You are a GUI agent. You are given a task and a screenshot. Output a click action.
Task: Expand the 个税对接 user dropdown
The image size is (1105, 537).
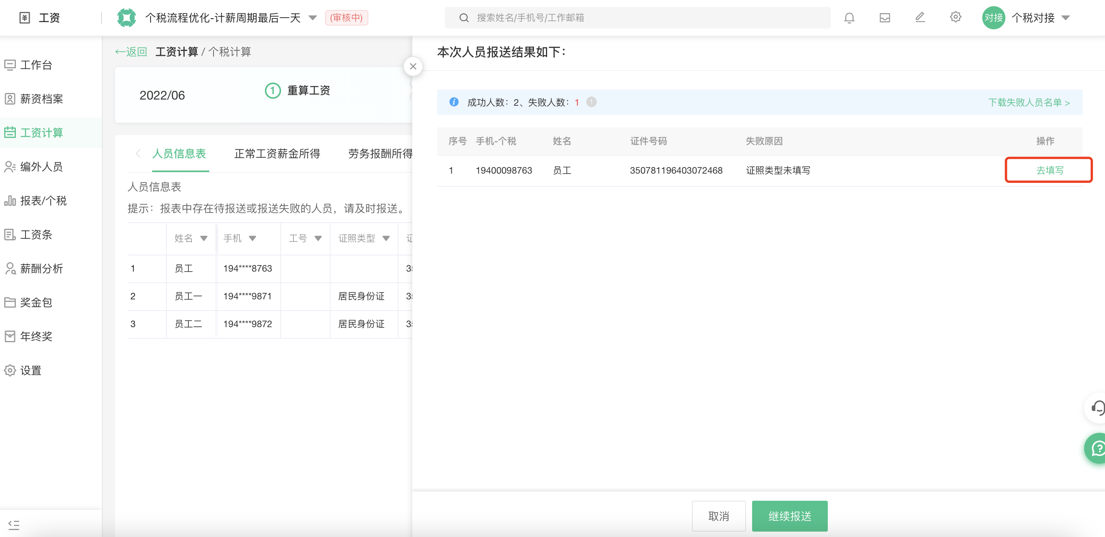1066,18
